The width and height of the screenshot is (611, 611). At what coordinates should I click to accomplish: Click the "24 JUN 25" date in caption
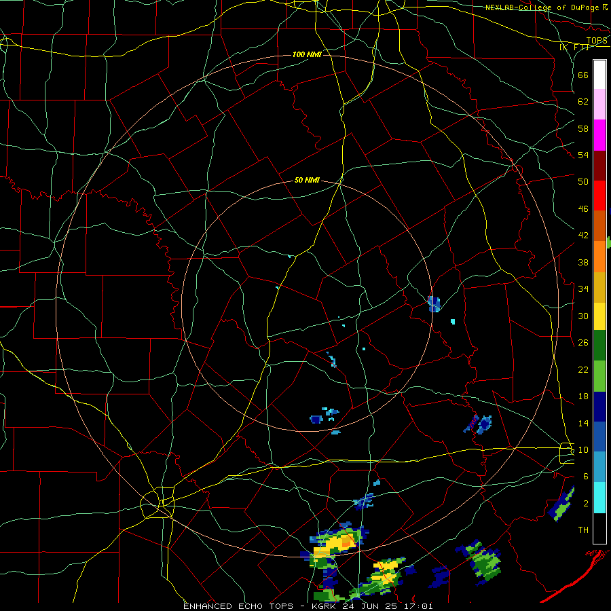[371, 606]
